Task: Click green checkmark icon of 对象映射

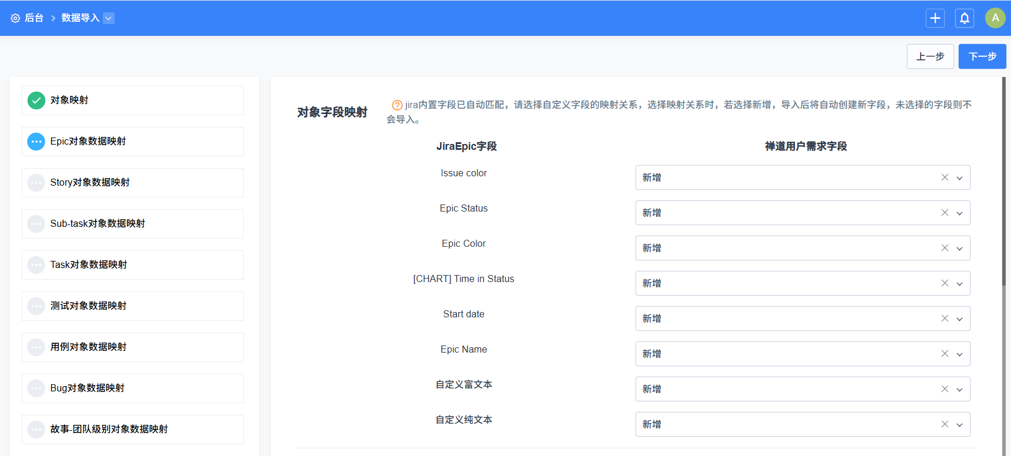Action: point(36,100)
